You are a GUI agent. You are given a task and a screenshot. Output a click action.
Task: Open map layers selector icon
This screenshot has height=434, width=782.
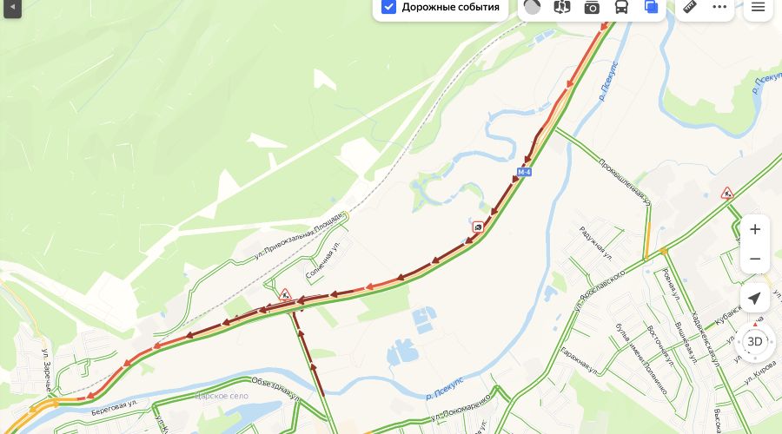(652, 7)
